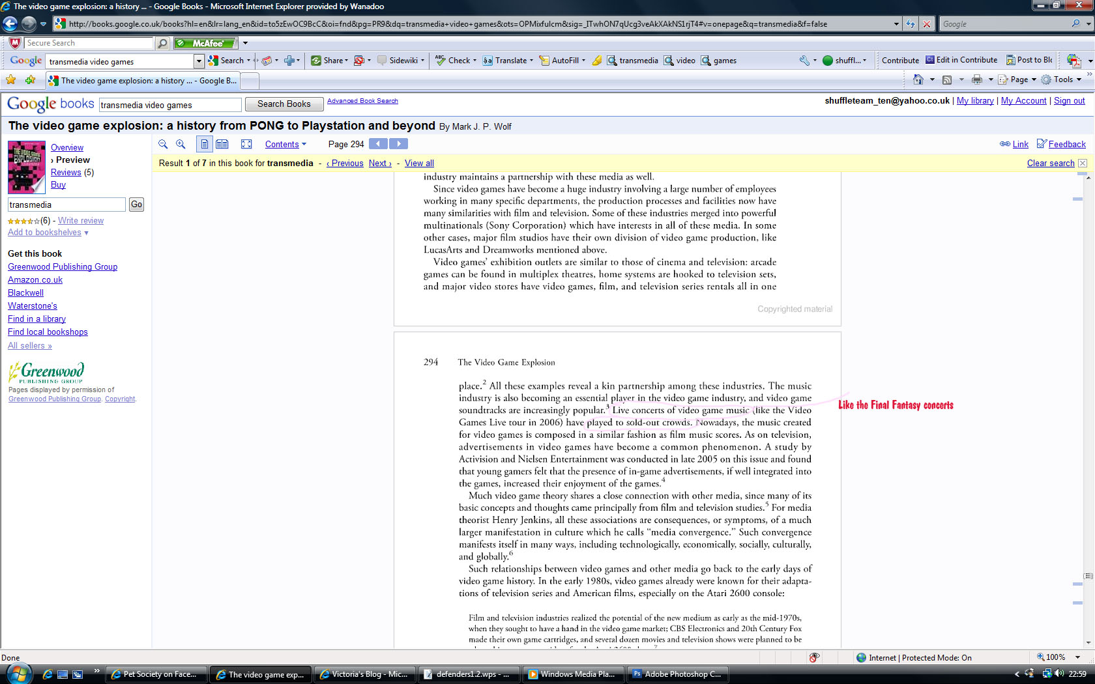Go to next page using arrow button
The height and width of the screenshot is (684, 1095).
point(398,144)
